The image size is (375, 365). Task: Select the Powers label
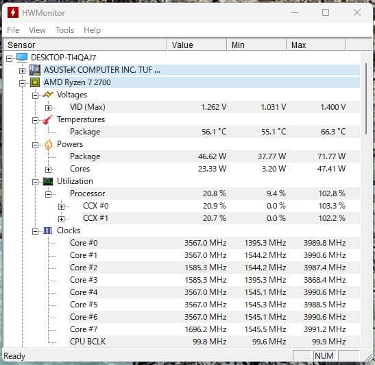(x=70, y=144)
